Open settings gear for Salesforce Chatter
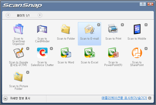The width and height of the screenshot is (156, 105). [51, 49]
